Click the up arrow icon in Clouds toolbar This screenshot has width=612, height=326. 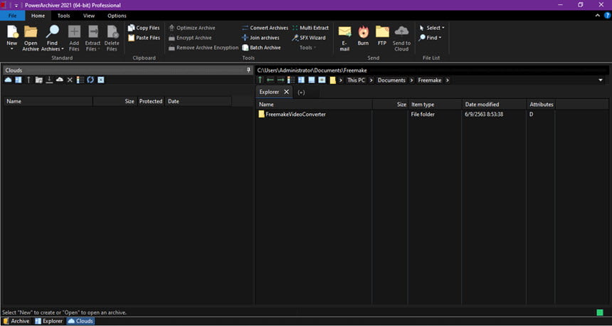click(x=28, y=80)
